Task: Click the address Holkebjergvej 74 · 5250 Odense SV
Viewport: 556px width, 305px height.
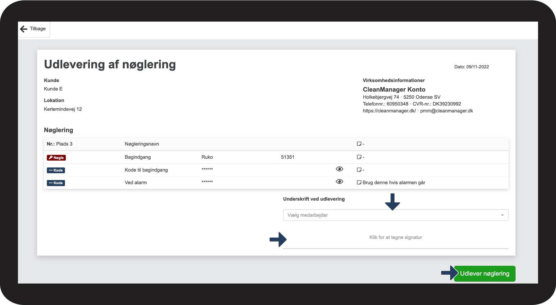Action: (x=402, y=97)
